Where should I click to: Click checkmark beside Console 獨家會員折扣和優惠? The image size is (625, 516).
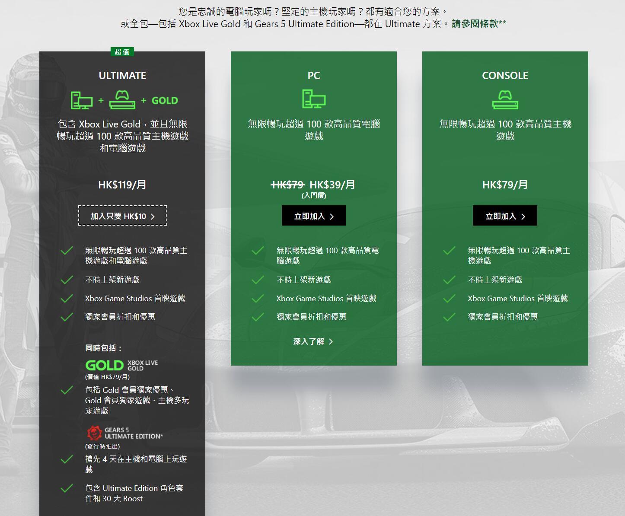click(x=450, y=317)
